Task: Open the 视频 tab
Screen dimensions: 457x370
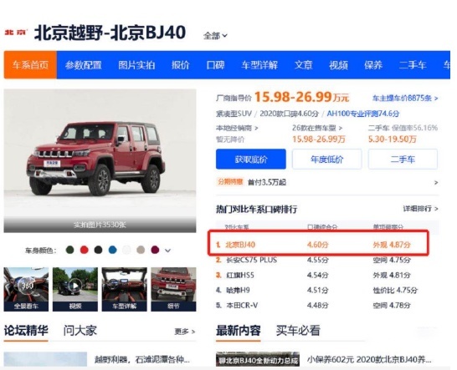Action: click(x=338, y=65)
